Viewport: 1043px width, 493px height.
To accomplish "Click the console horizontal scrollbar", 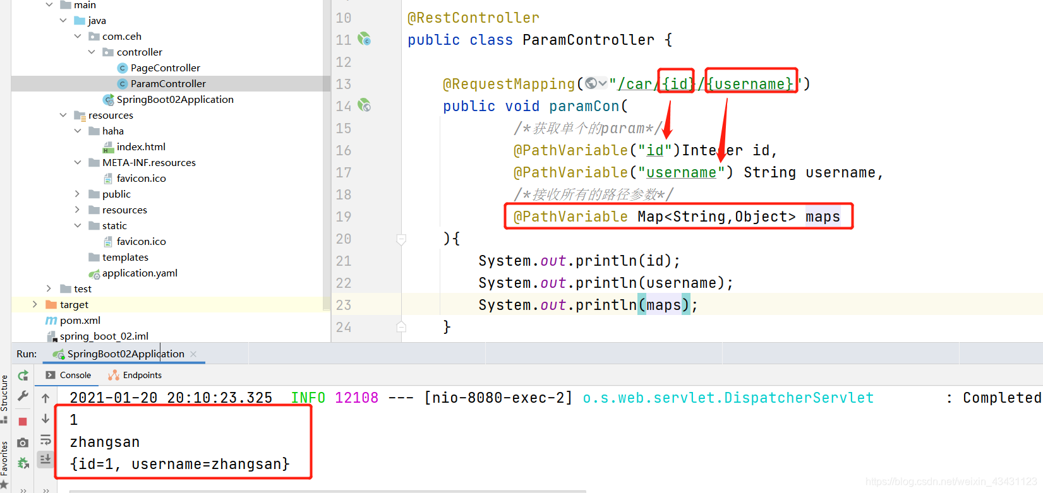I will click(x=328, y=491).
